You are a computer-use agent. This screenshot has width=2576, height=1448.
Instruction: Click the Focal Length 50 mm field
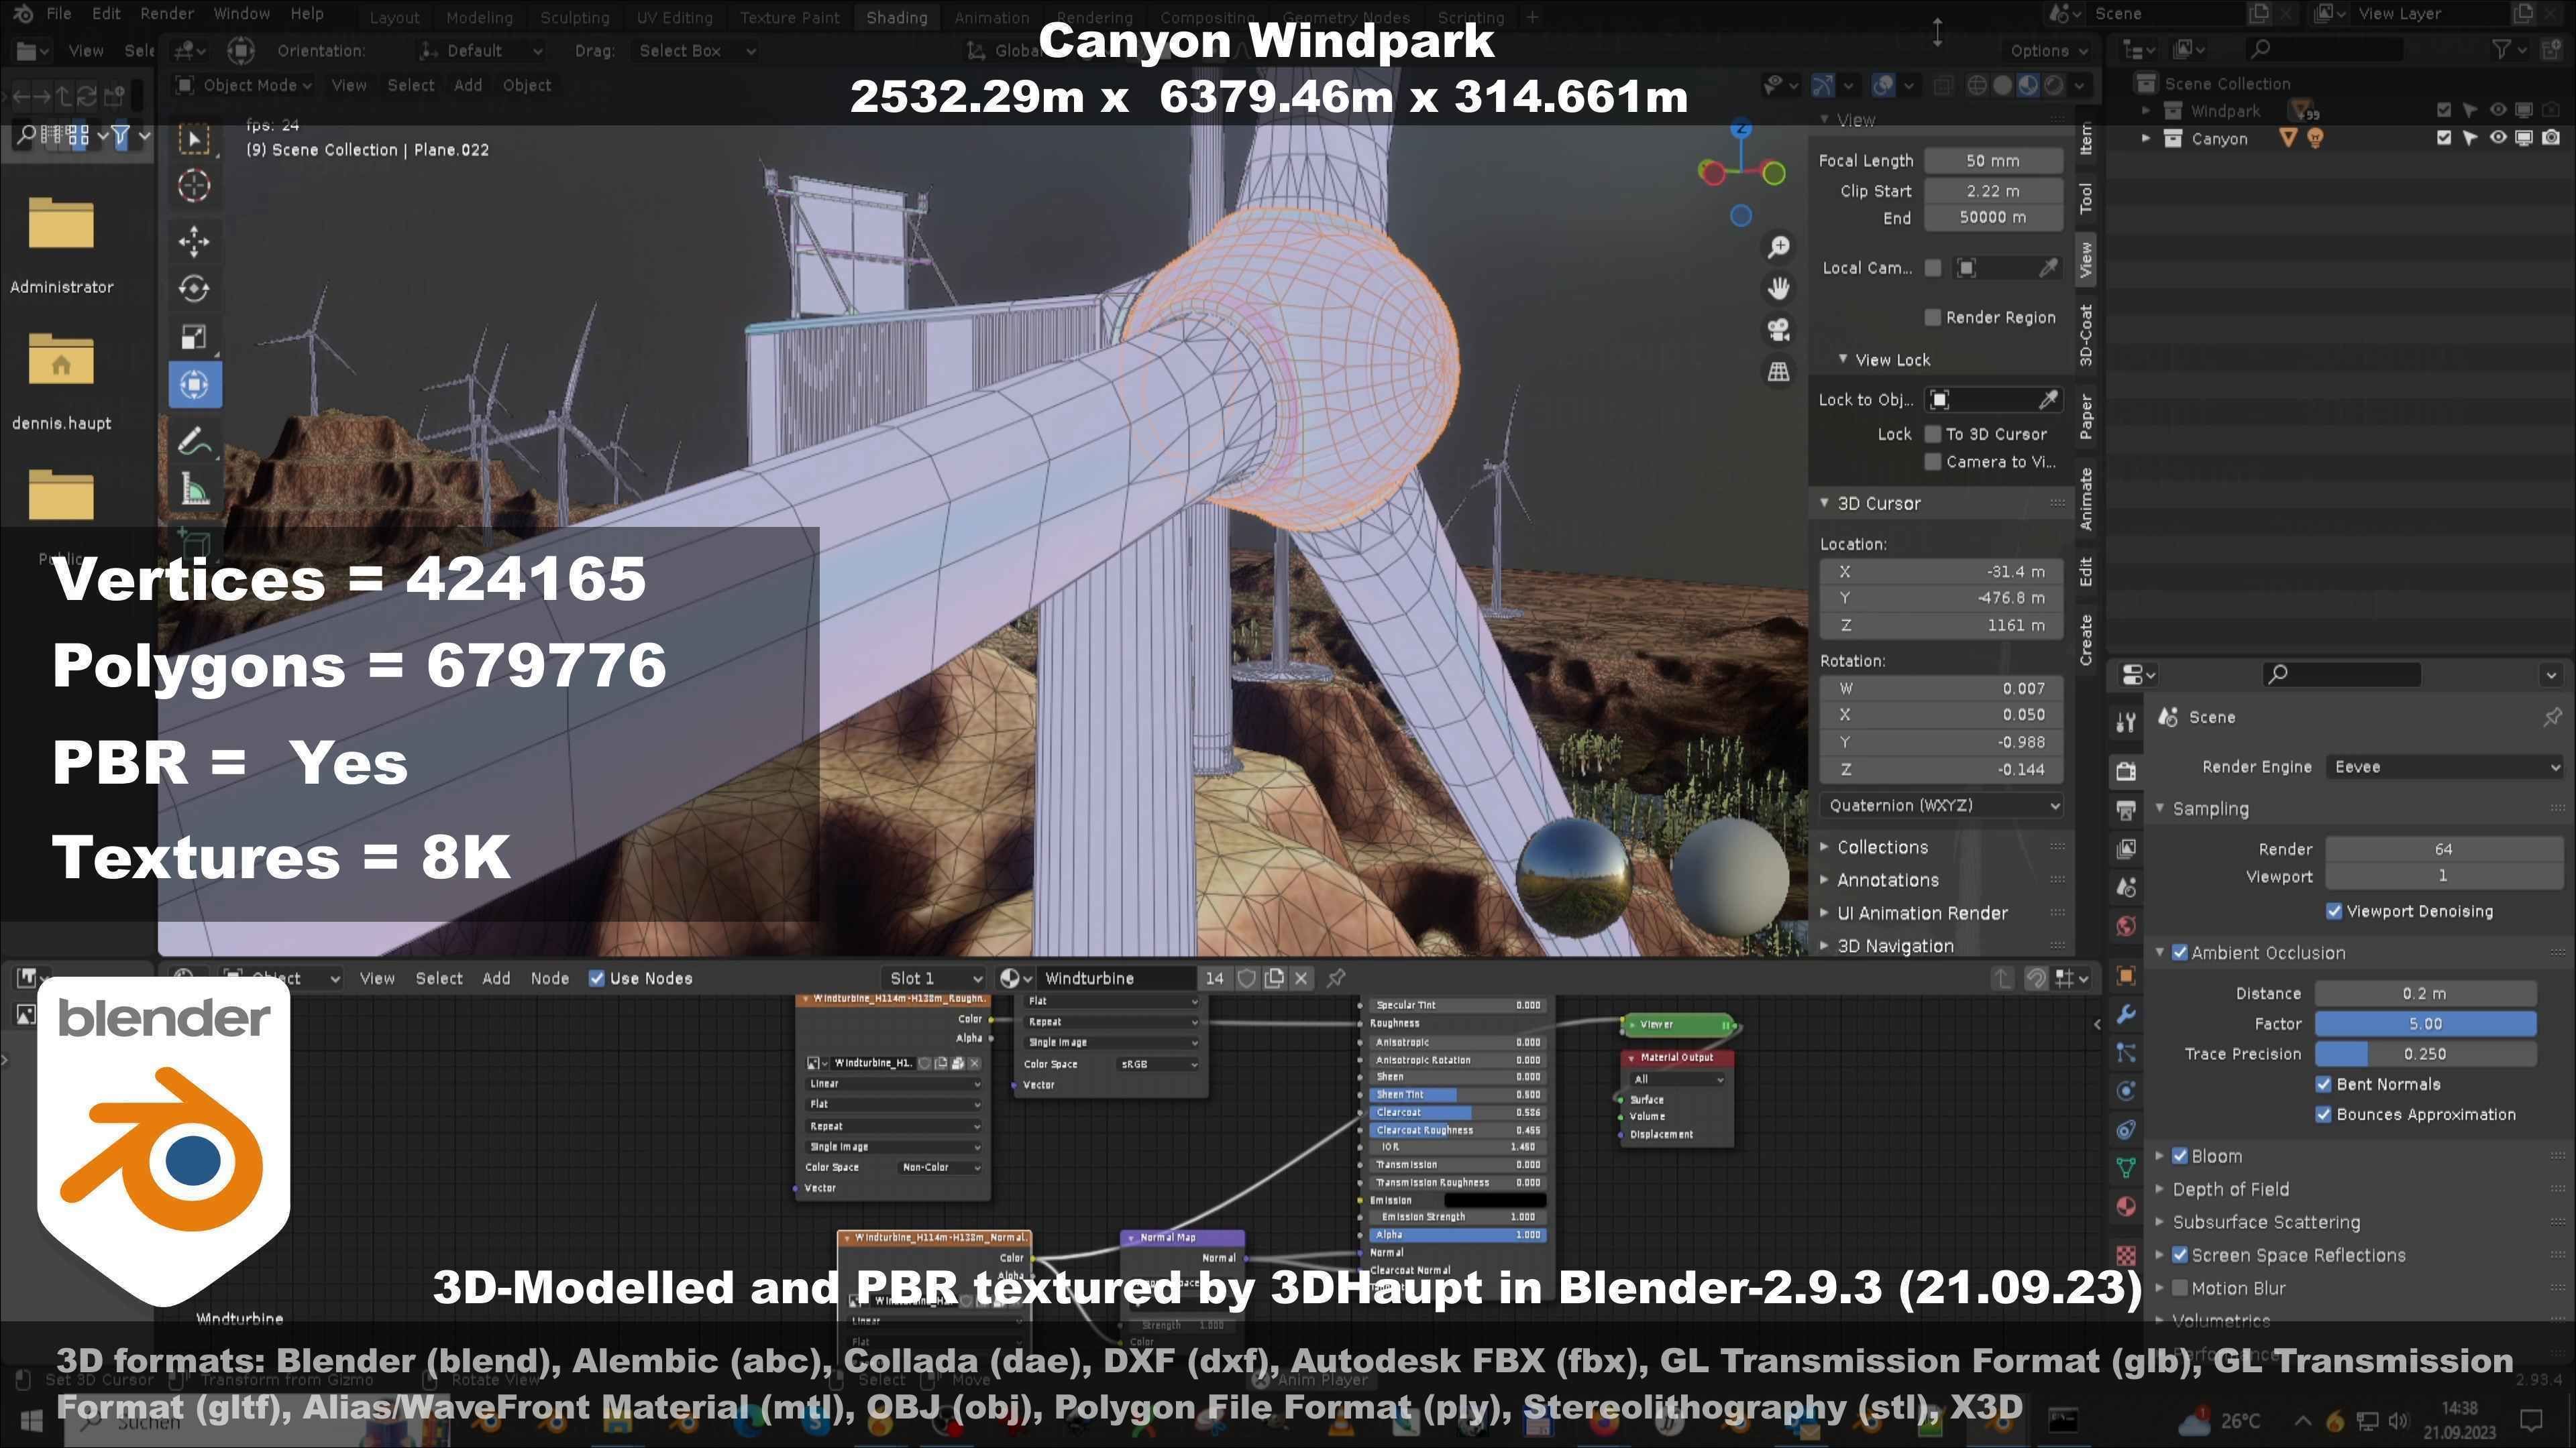coord(1992,161)
